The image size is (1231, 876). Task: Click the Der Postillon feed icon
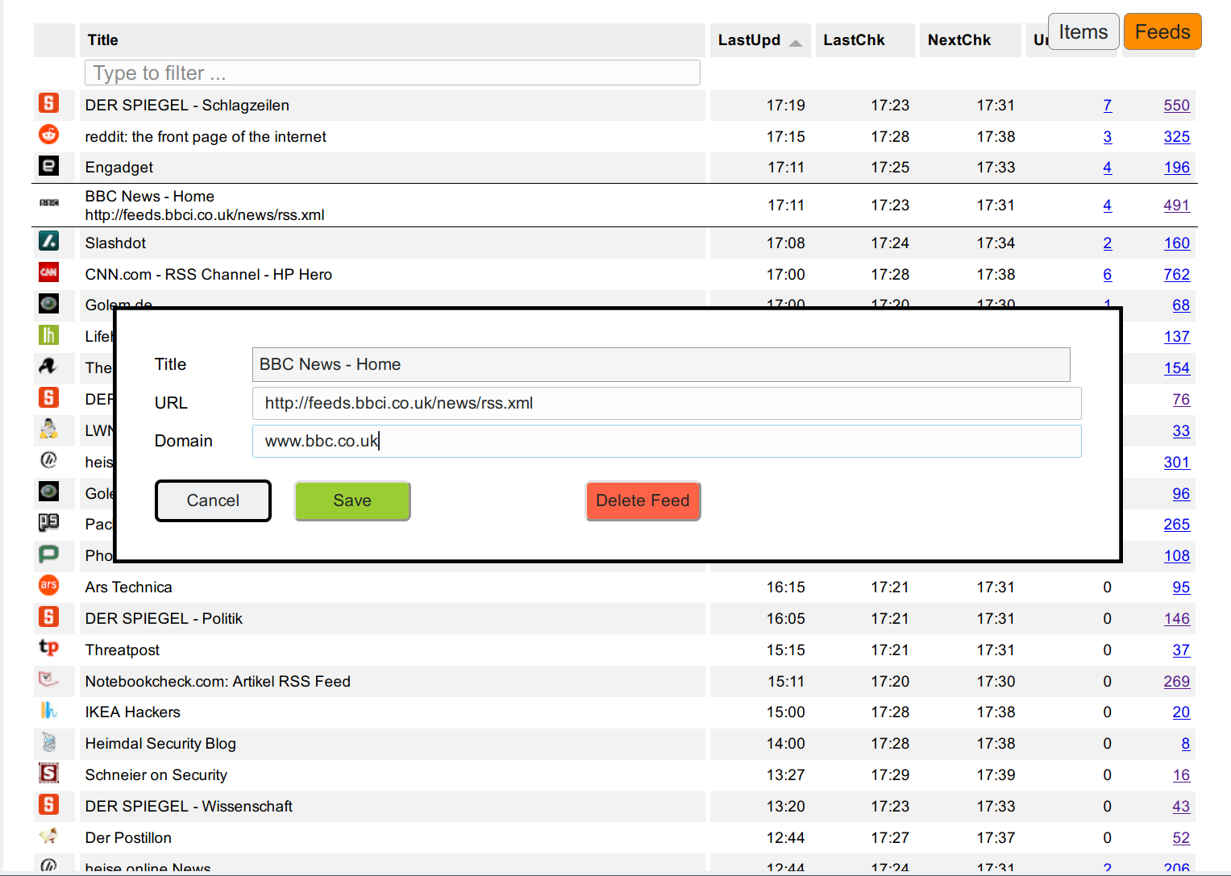point(49,836)
